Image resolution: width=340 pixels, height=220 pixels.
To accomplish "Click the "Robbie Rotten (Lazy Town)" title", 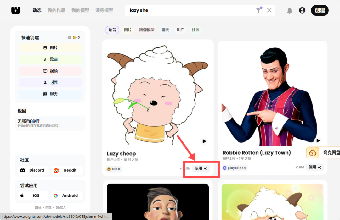I will [x=257, y=153].
